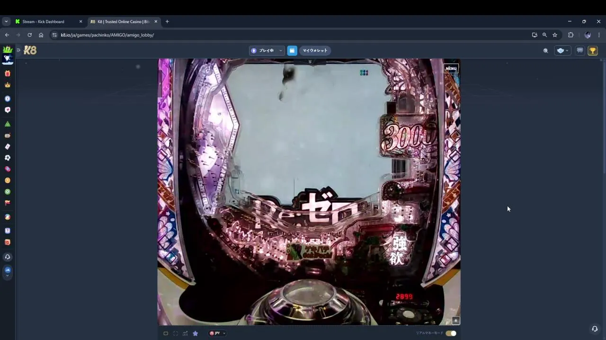Click the playing card sidebar icon
The image size is (606, 340).
tap(8, 147)
